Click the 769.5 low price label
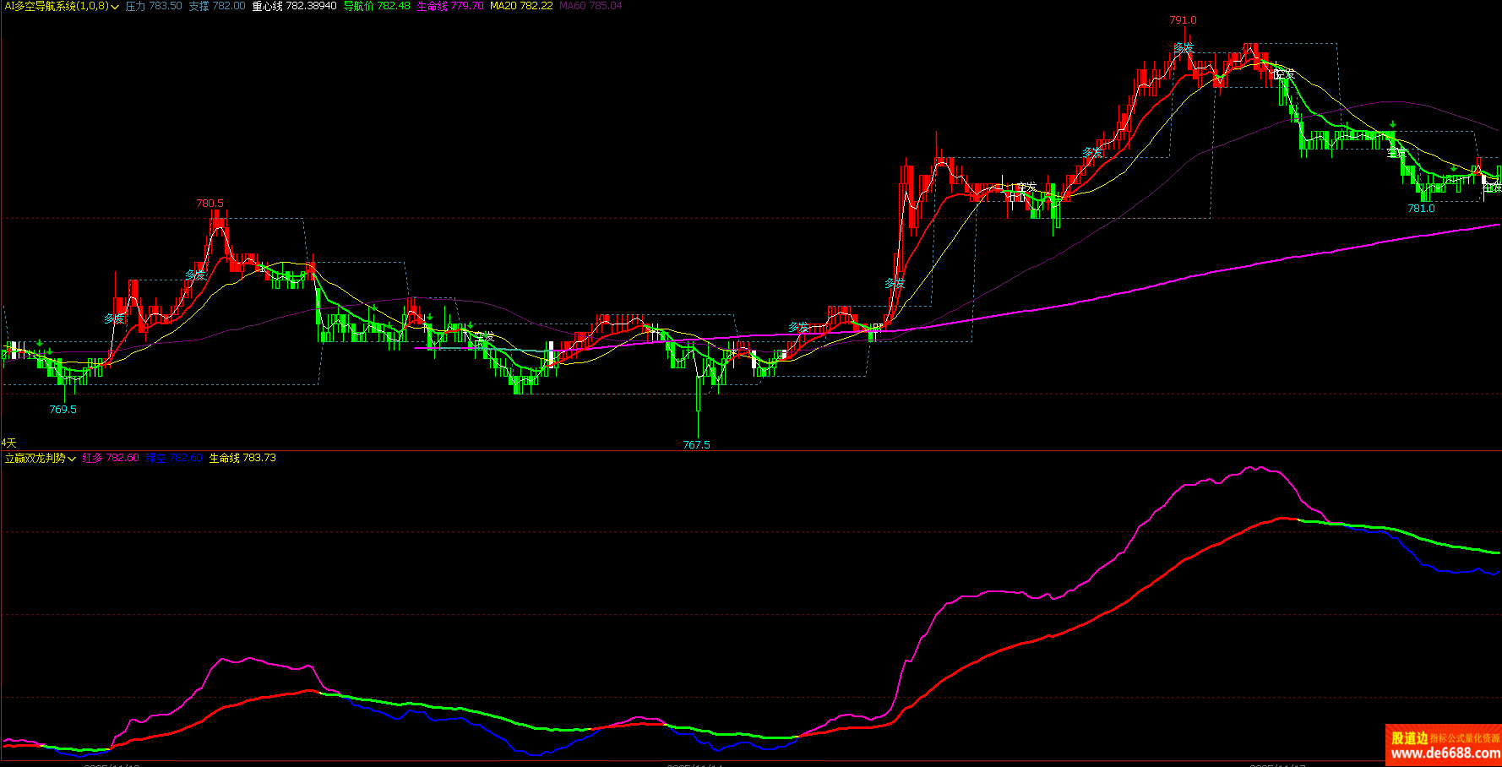The width and height of the screenshot is (1502, 767). 63,410
